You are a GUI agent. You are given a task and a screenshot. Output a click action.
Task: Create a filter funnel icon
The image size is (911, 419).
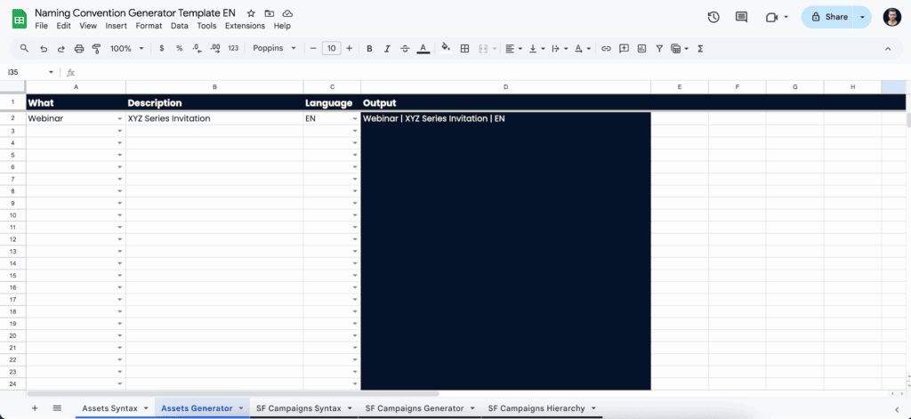point(659,49)
